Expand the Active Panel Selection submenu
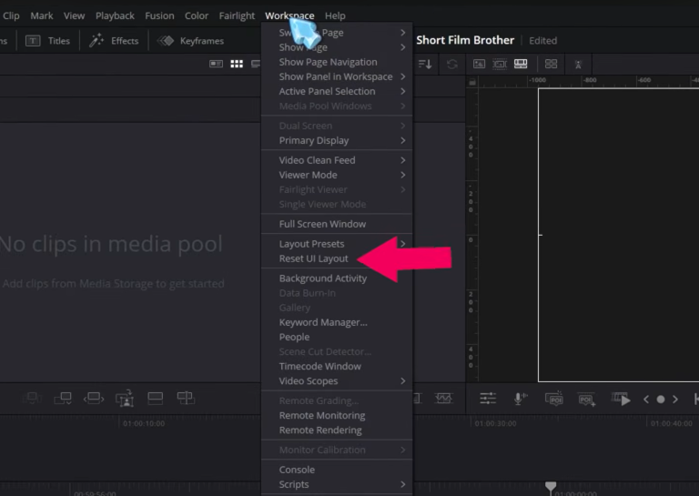699x496 pixels. point(337,91)
